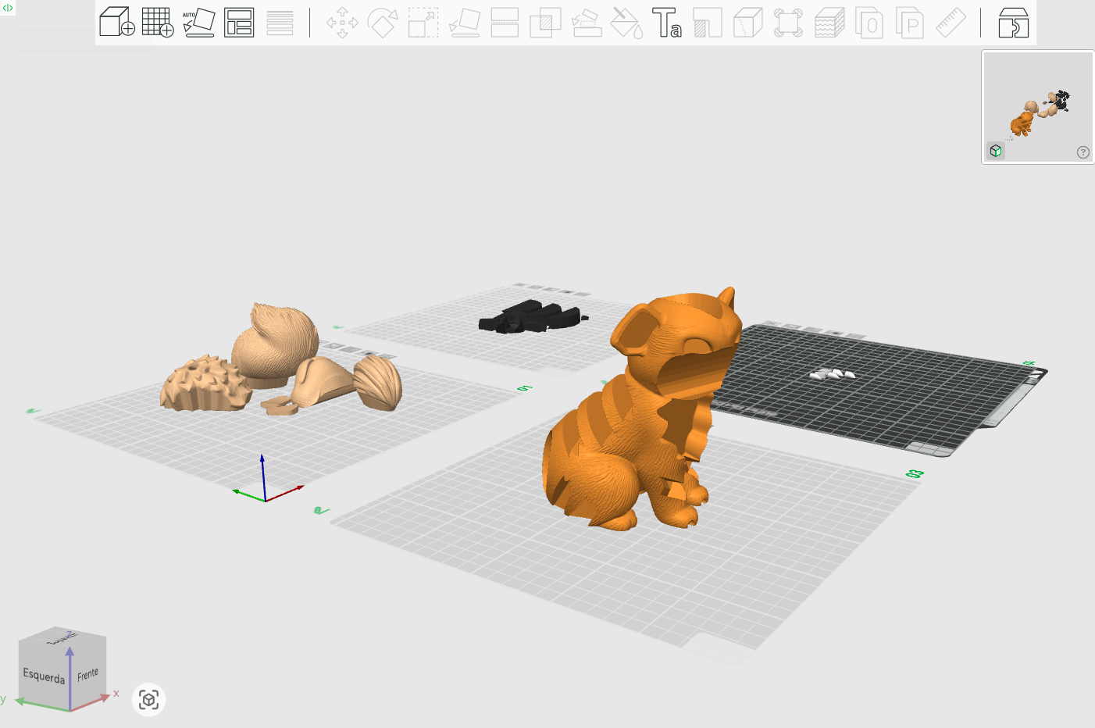Viewport: 1095px width, 728px height.
Task: Select the Color painting bucket tool
Action: tap(626, 23)
